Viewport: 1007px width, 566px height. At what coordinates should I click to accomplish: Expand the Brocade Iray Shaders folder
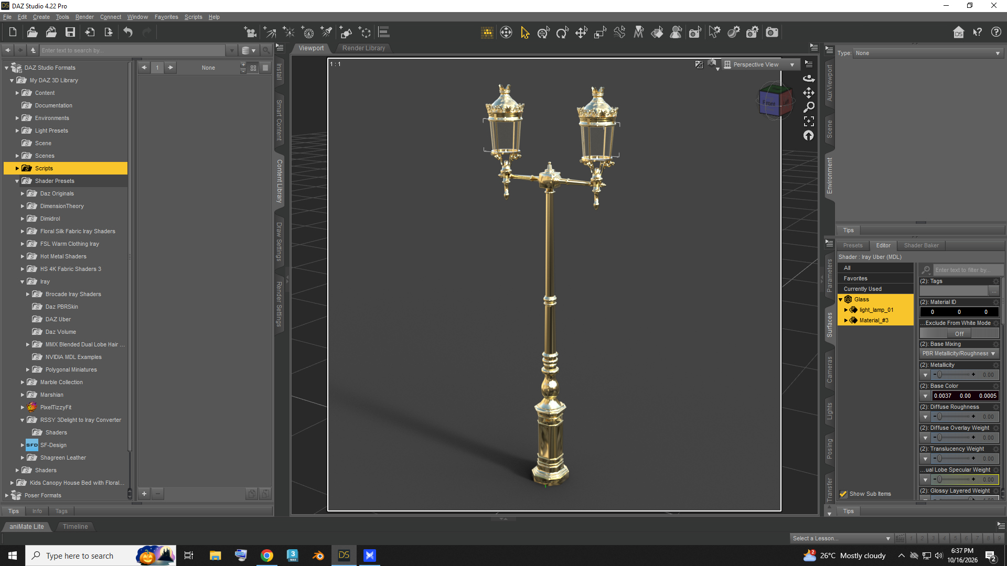point(28,295)
